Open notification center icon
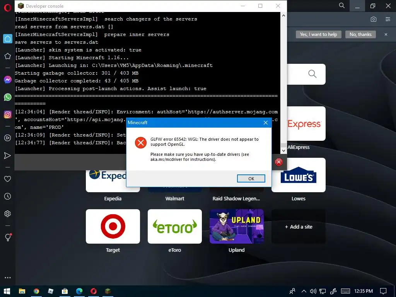The image size is (396, 297). pos(383,291)
